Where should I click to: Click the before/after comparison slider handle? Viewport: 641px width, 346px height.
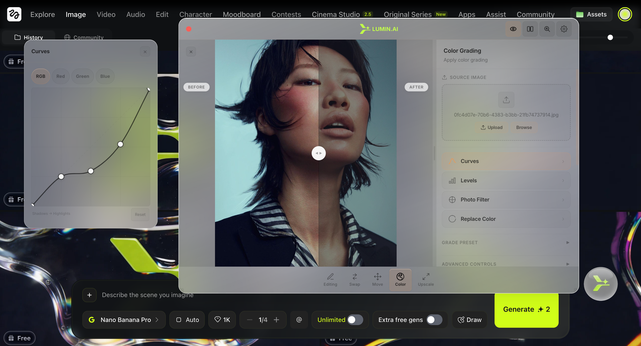pyautogui.click(x=318, y=153)
